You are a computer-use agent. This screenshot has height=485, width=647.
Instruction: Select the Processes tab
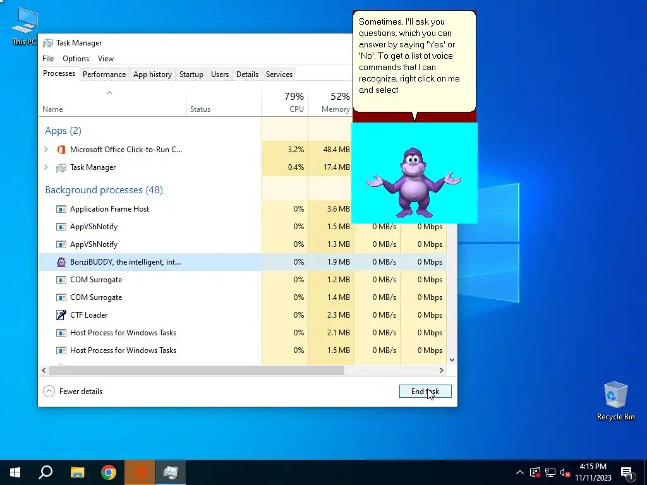[59, 73]
